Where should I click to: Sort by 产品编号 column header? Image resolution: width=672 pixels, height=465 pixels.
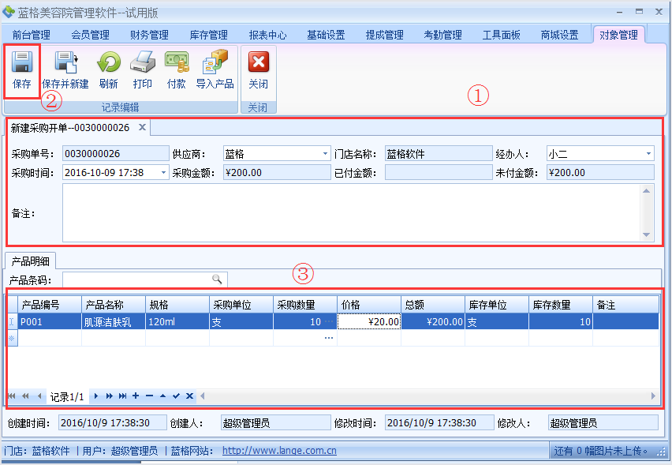[50, 305]
